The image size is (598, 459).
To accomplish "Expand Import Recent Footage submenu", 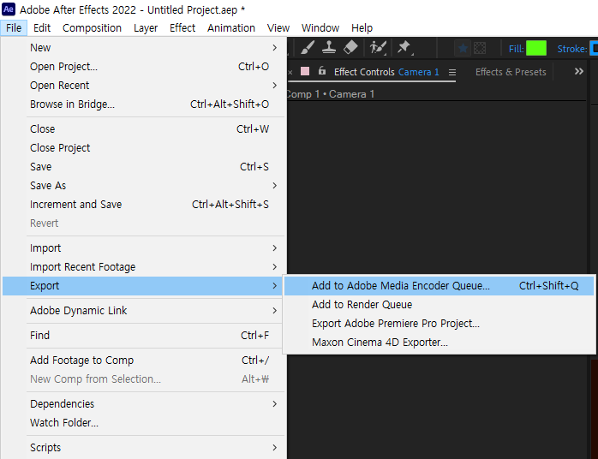I will (143, 267).
